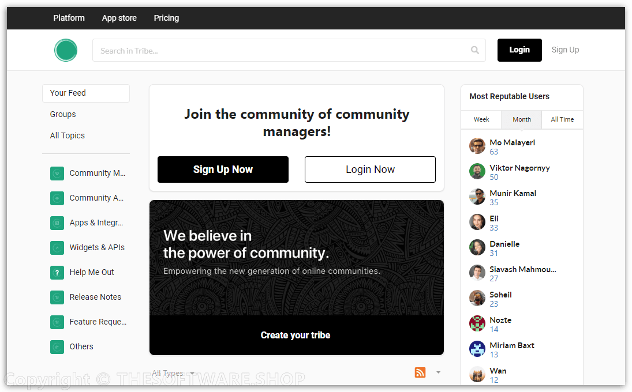
Task: Click the Help Me Out question icon
Action: tap(57, 272)
